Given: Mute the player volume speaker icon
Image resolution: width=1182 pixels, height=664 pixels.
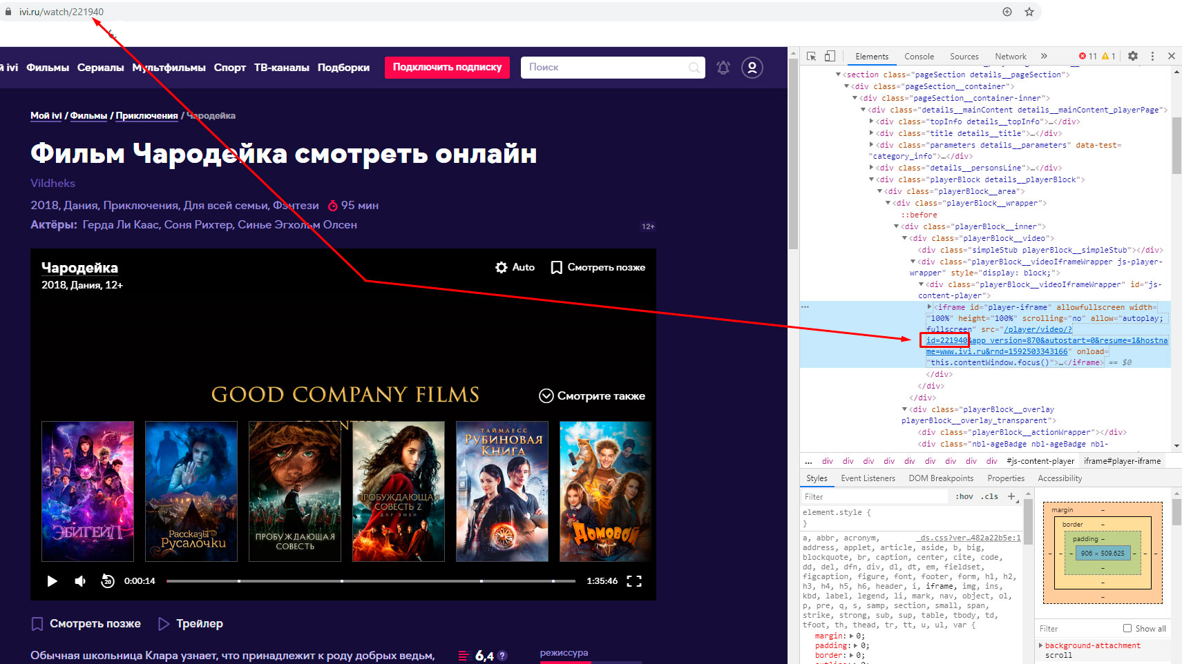Looking at the screenshot, I should tap(80, 581).
